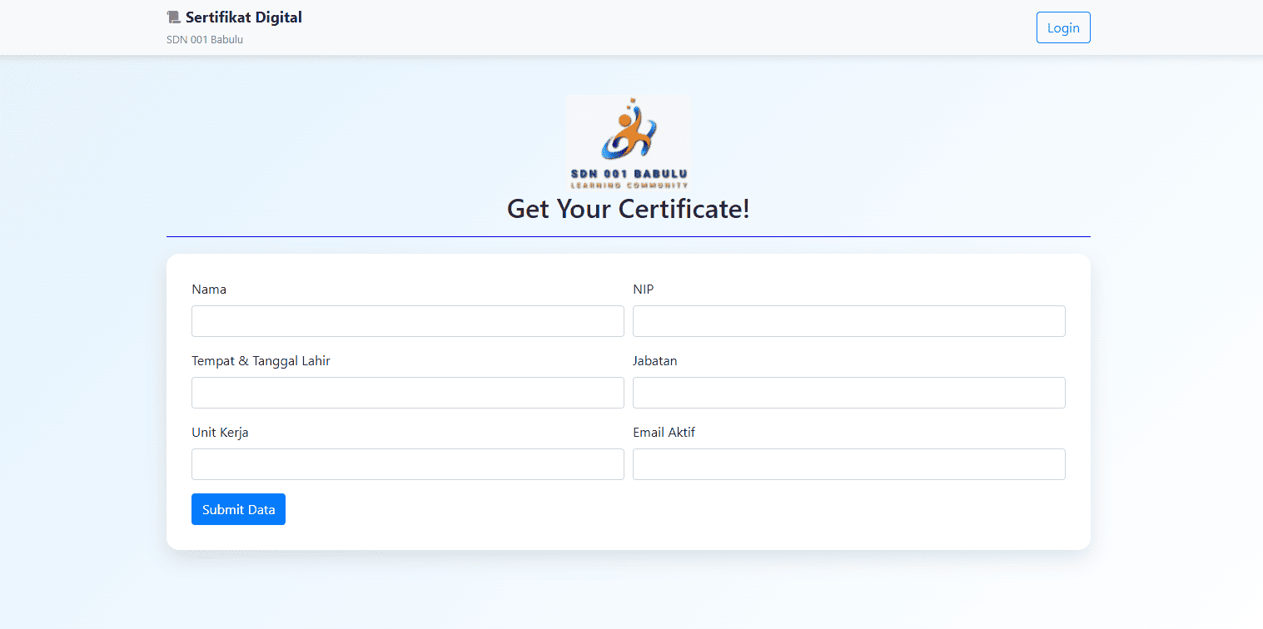The height and width of the screenshot is (629, 1263).
Task: Click the Get Your Certificate heading
Action: coord(628,209)
